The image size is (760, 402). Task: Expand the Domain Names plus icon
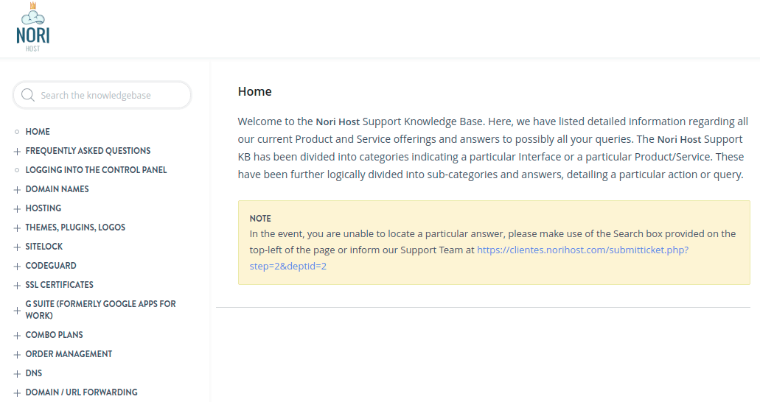pyautogui.click(x=17, y=190)
